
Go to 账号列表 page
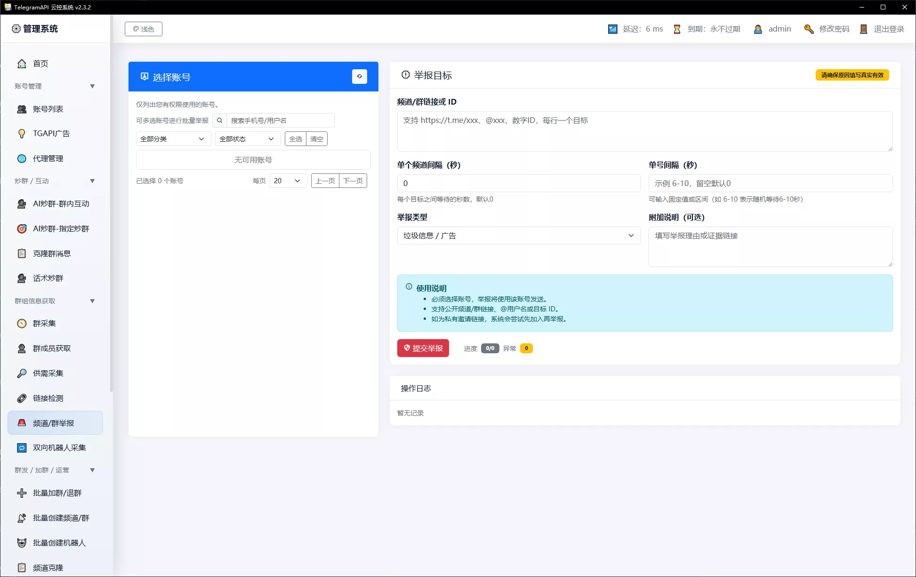[55, 109]
